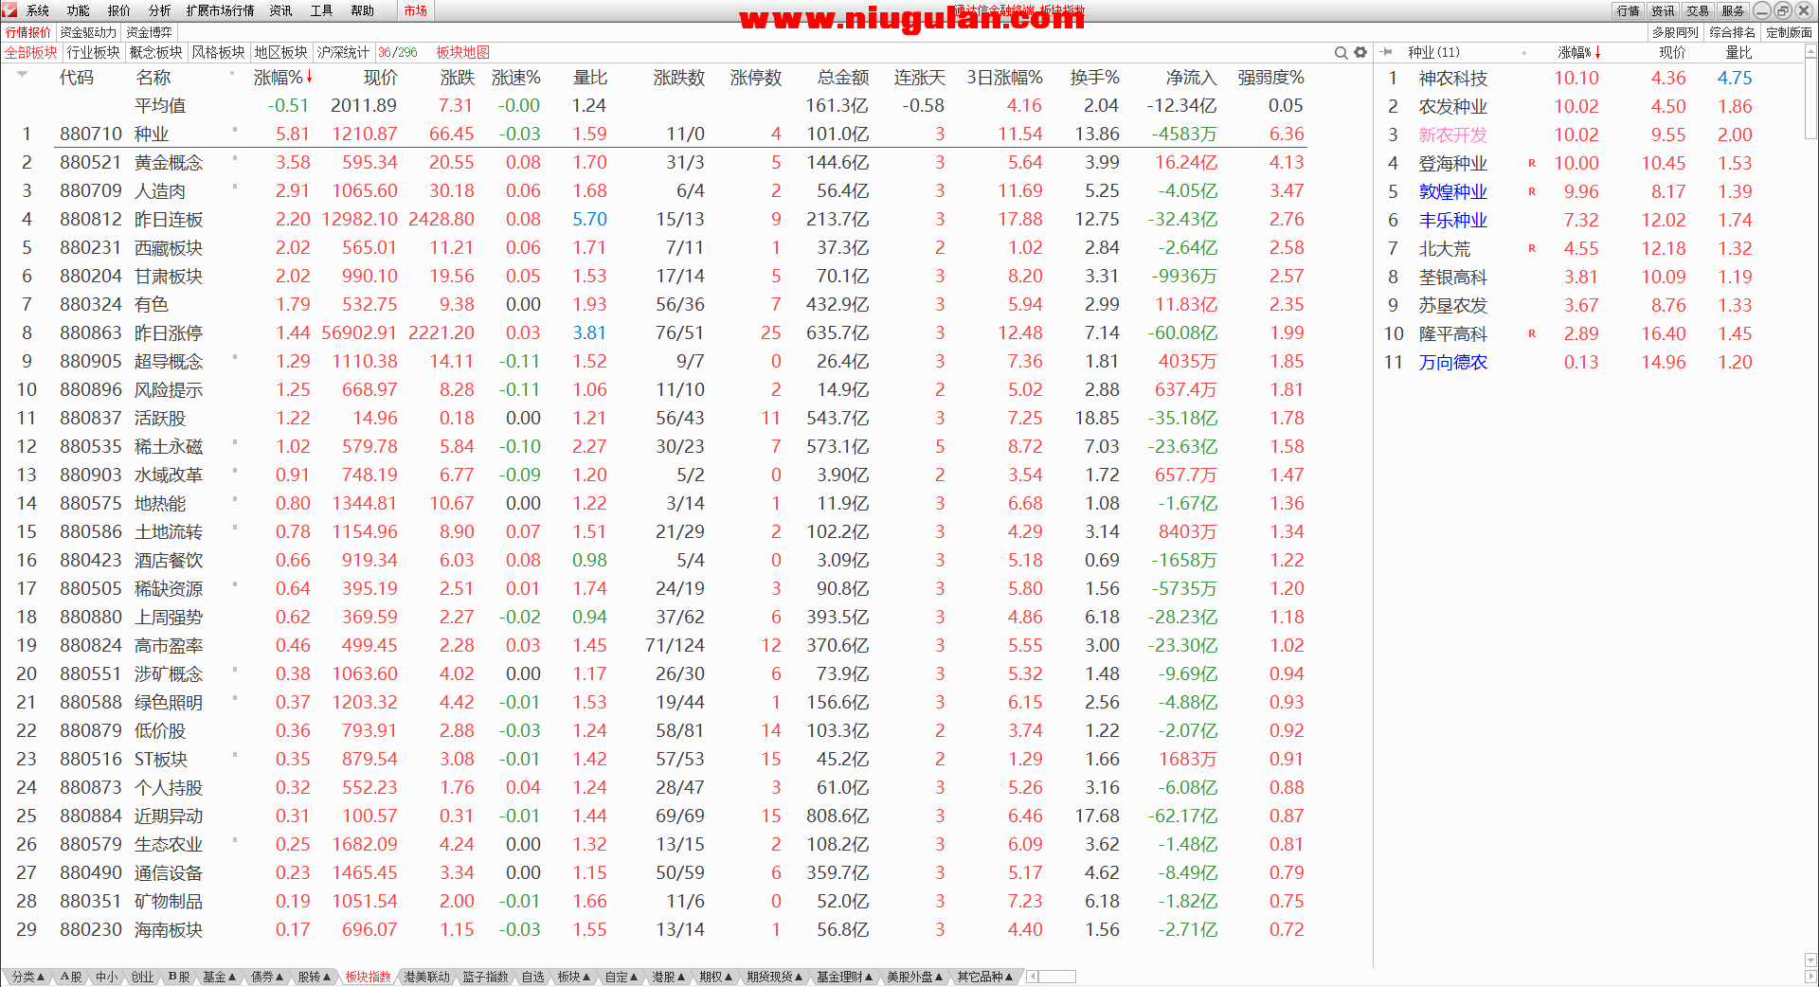Open the 扩展市场行情 menu

point(221,10)
